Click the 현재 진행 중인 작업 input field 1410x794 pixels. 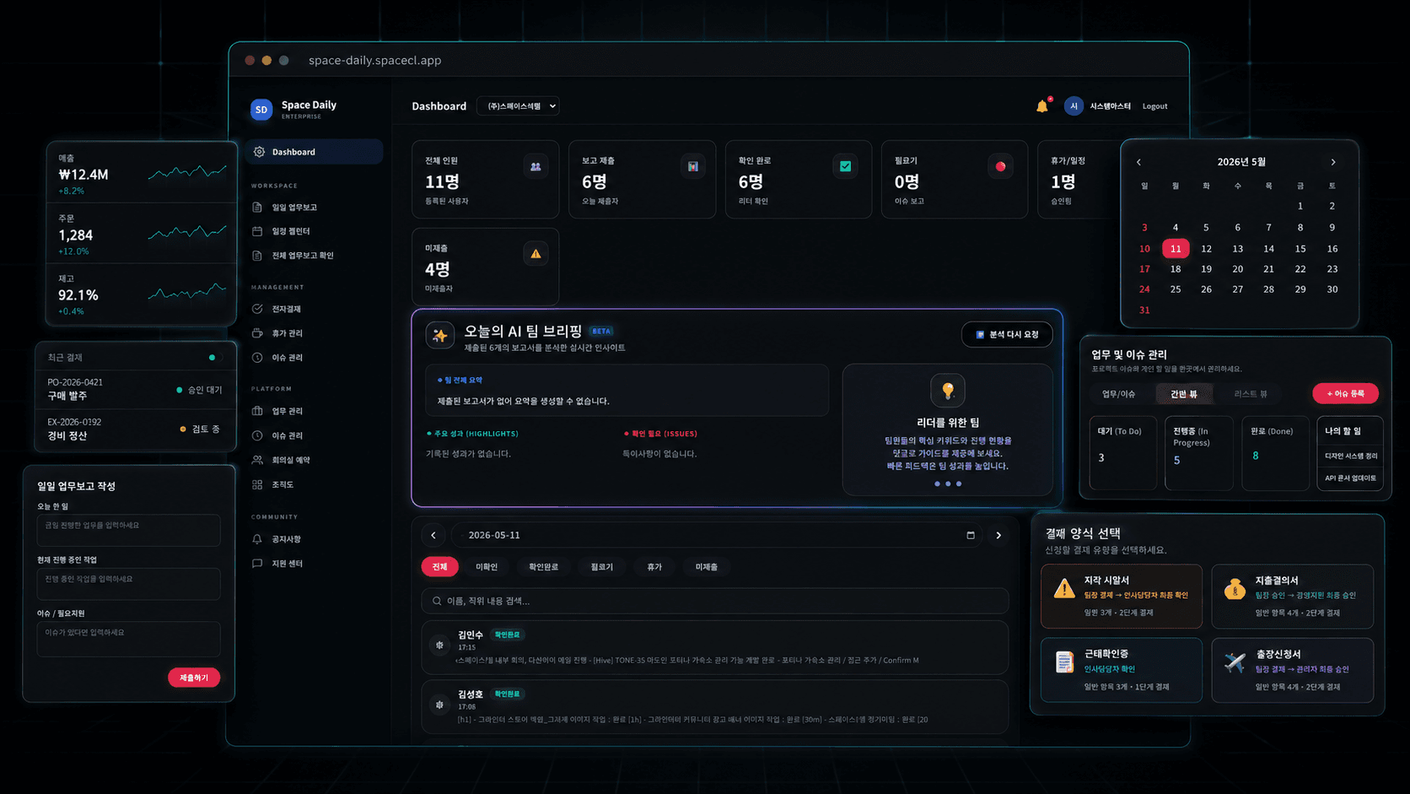(128, 584)
